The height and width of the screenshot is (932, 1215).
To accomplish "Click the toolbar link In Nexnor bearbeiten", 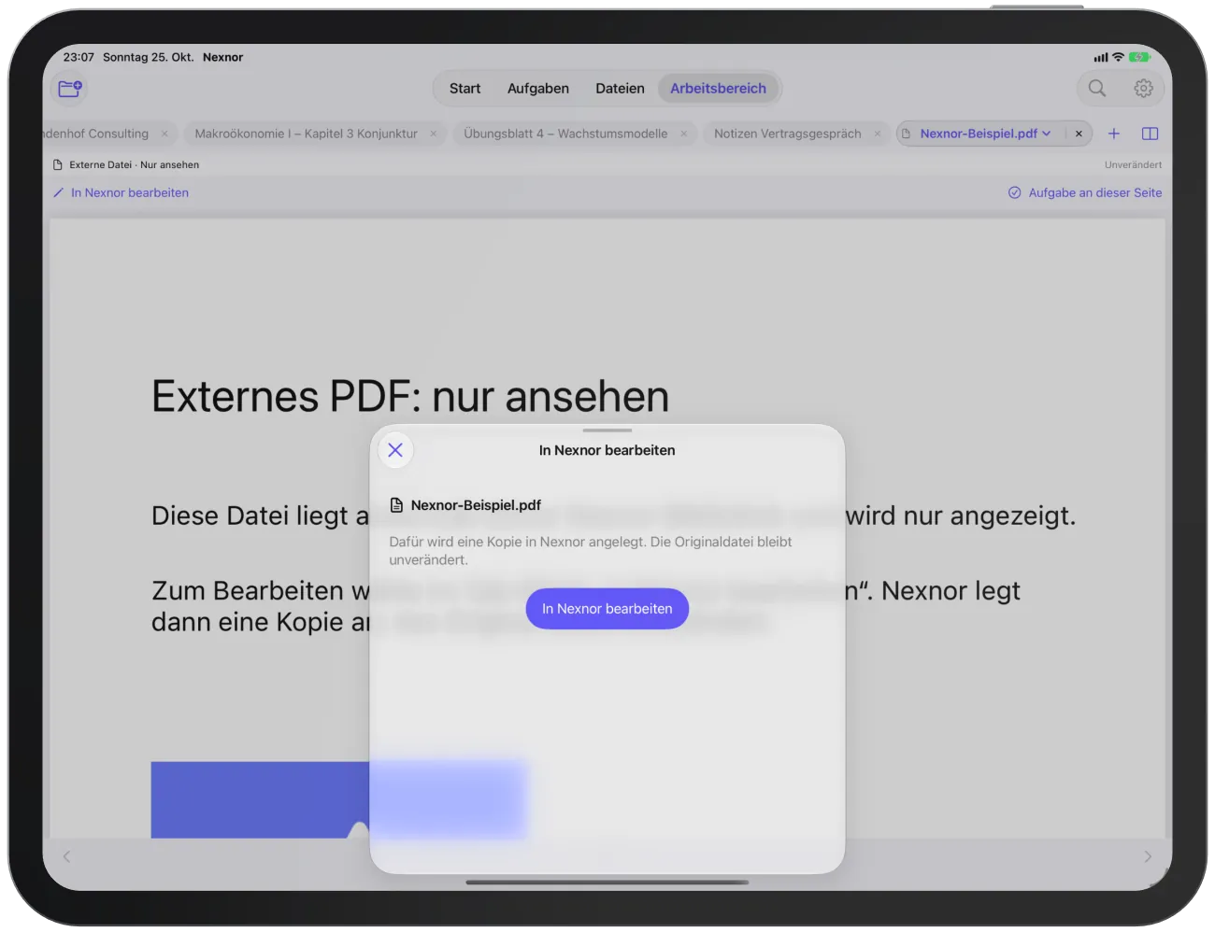I will tap(121, 192).
